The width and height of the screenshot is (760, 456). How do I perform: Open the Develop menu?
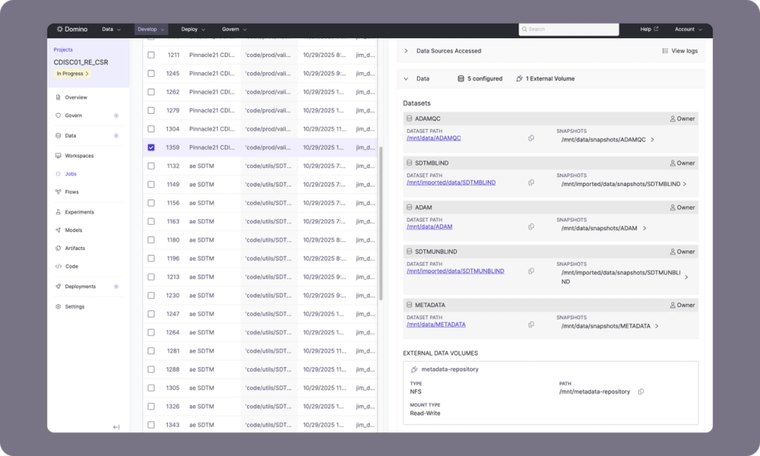tap(149, 29)
